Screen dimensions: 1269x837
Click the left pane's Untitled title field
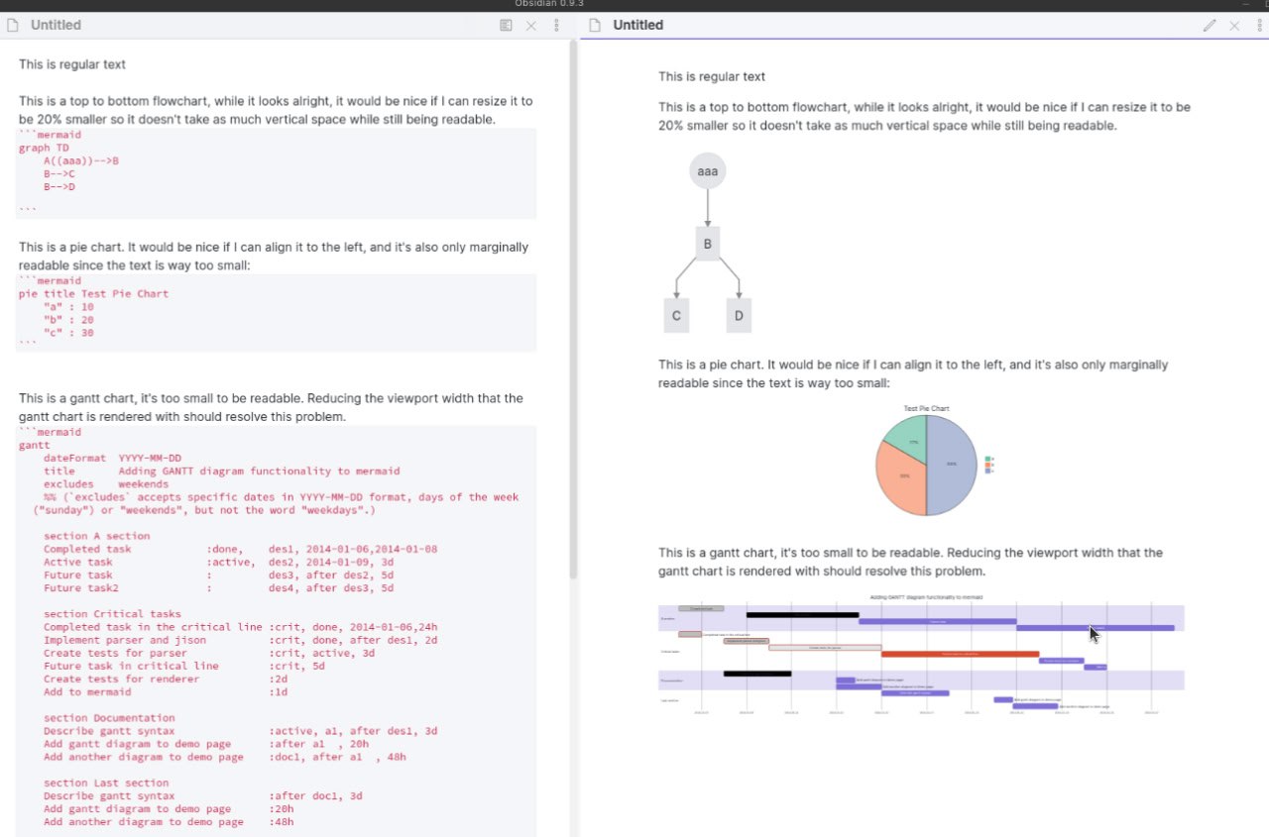tap(56, 26)
